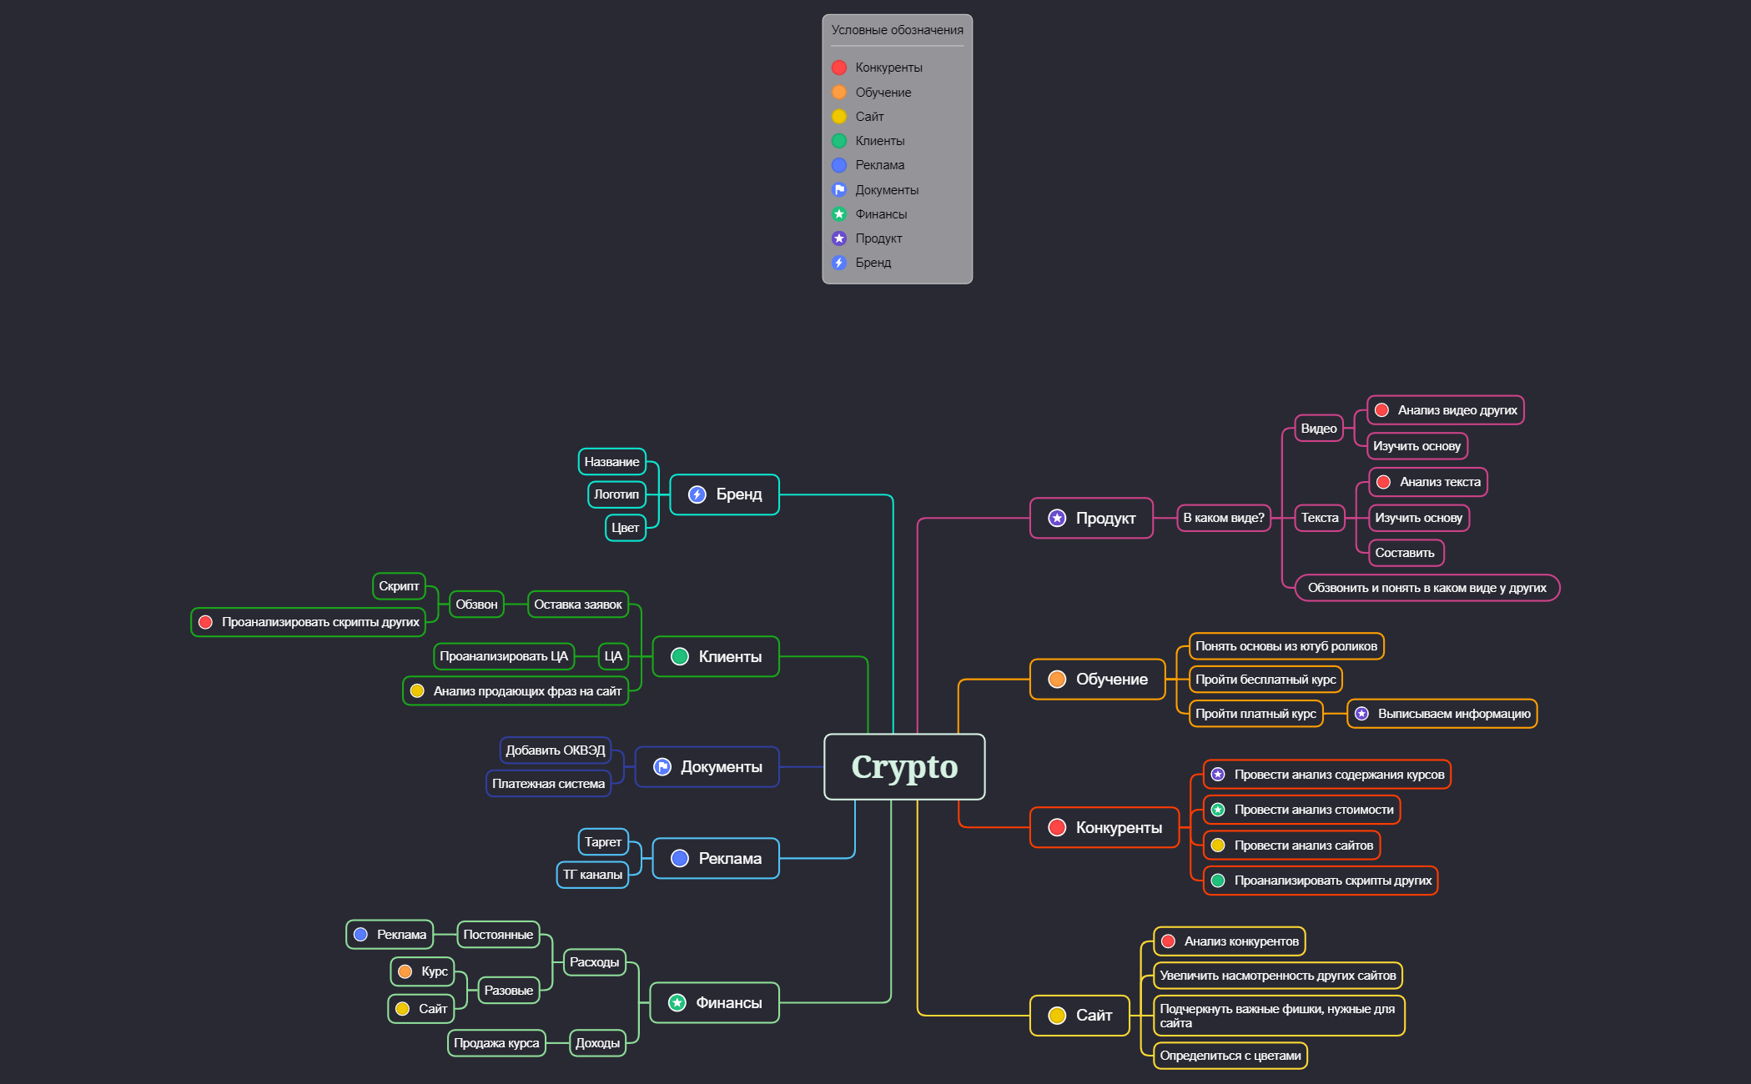Select the В каком виде? node
This screenshot has width=1751, height=1084.
[1224, 518]
